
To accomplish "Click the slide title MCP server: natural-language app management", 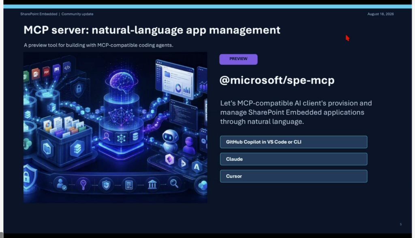I will click(x=152, y=30).
